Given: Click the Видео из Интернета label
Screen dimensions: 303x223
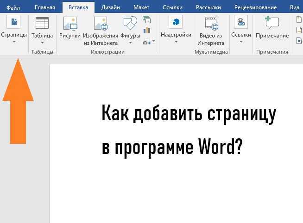Looking at the screenshot, I should click(x=211, y=39).
